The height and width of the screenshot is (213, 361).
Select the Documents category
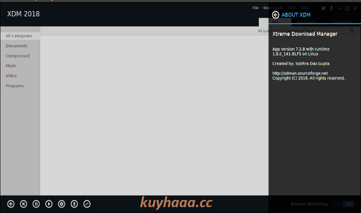tap(17, 46)
